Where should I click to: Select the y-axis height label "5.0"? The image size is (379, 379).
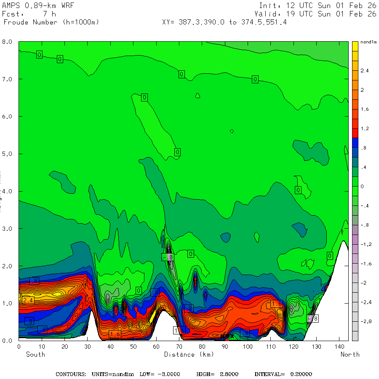[7, 154]
